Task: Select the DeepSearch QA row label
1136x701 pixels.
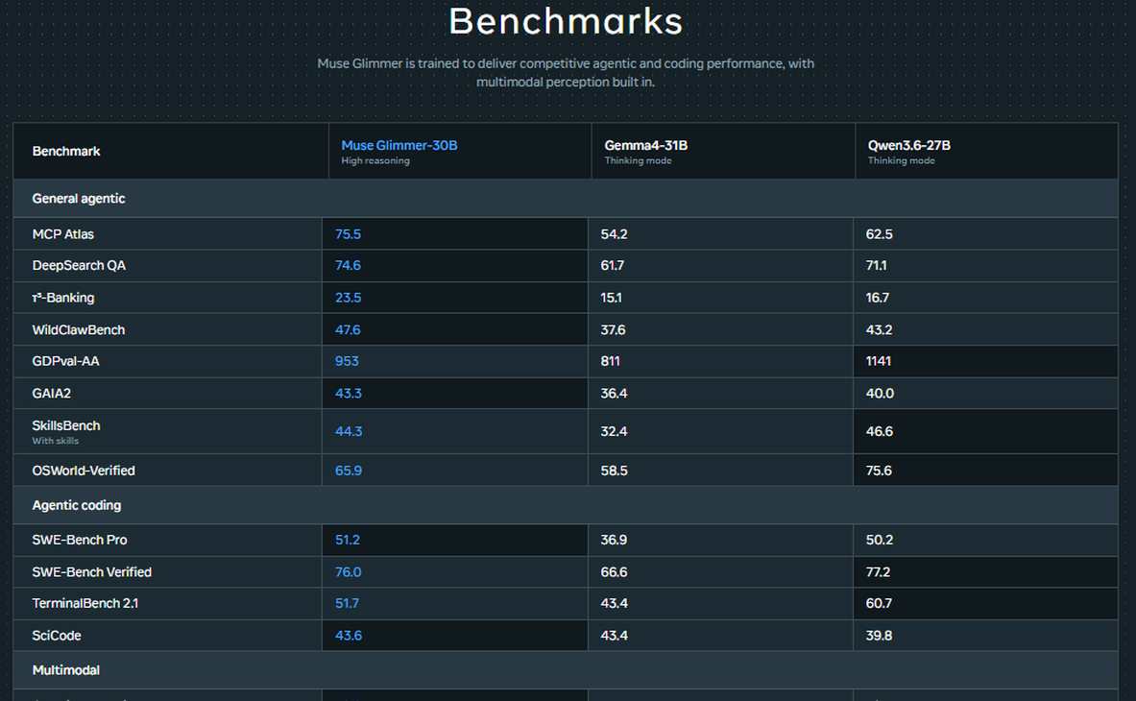Action: pos(79,265)
